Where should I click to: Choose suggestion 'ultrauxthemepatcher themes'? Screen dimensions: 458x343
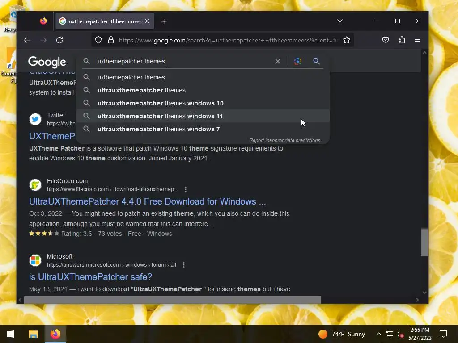203,90
